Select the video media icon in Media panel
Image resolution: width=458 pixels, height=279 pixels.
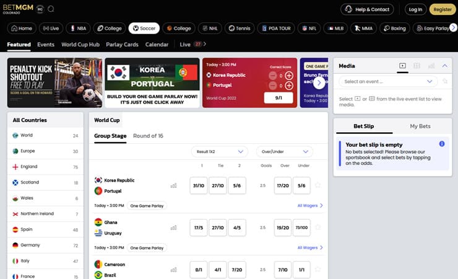[x=402, y=66]
